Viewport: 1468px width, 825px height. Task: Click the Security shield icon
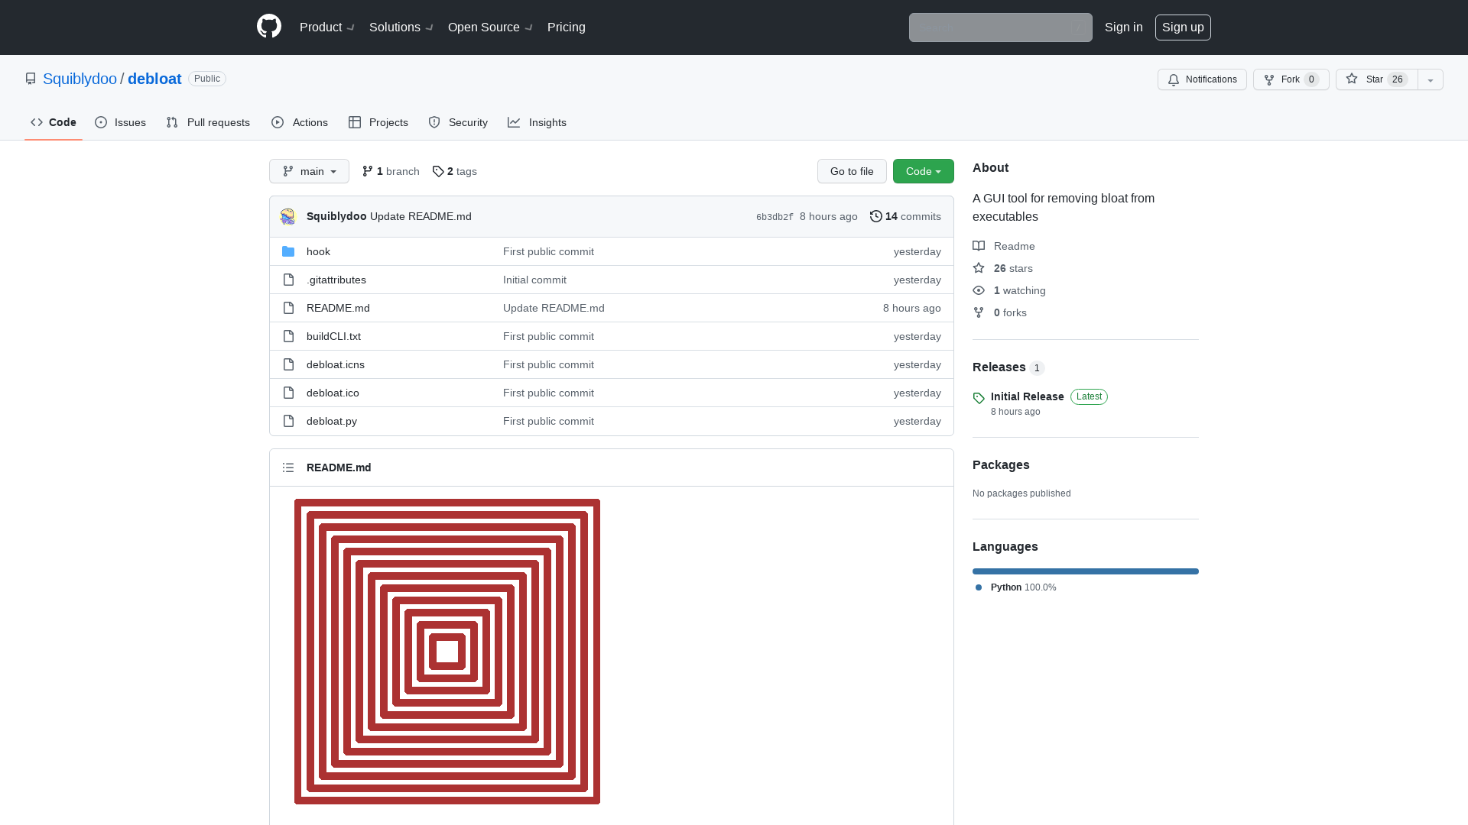pos(434,122)
